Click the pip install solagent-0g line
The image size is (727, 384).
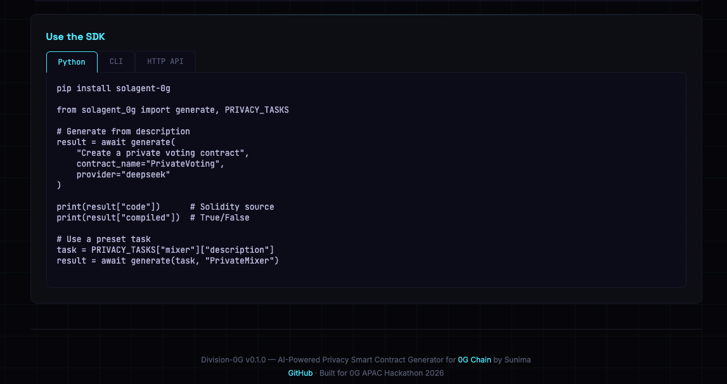(x=113, y=88)
